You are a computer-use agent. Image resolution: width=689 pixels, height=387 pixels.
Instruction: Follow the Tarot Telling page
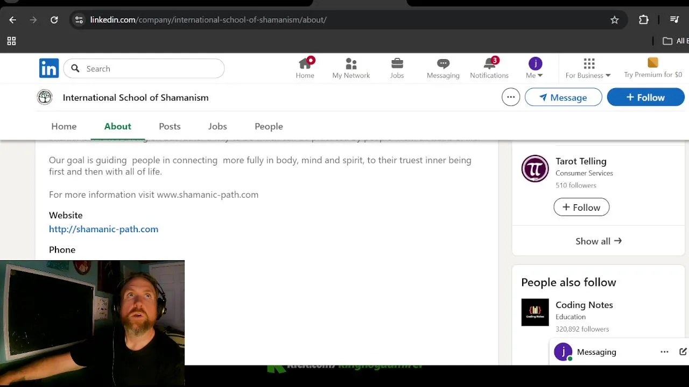581,207
